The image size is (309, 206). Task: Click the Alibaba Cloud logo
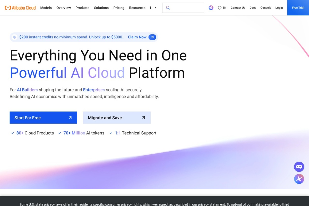(20, 8)
